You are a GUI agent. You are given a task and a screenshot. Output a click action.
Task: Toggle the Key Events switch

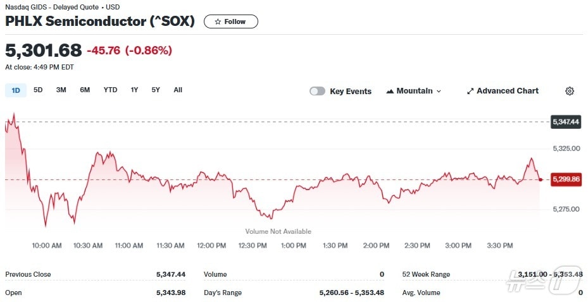coord(317,91)
